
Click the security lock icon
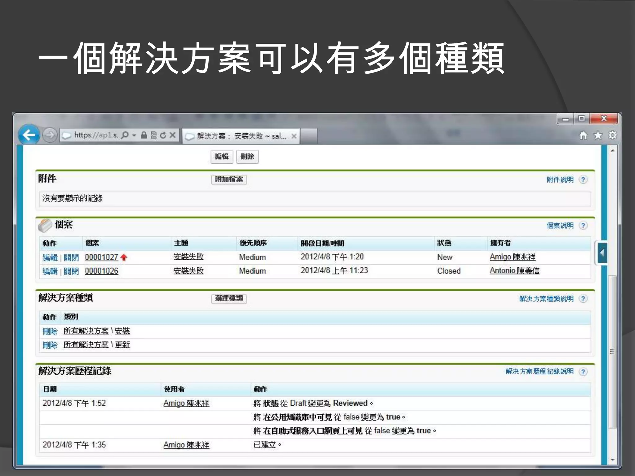[144, 135]
